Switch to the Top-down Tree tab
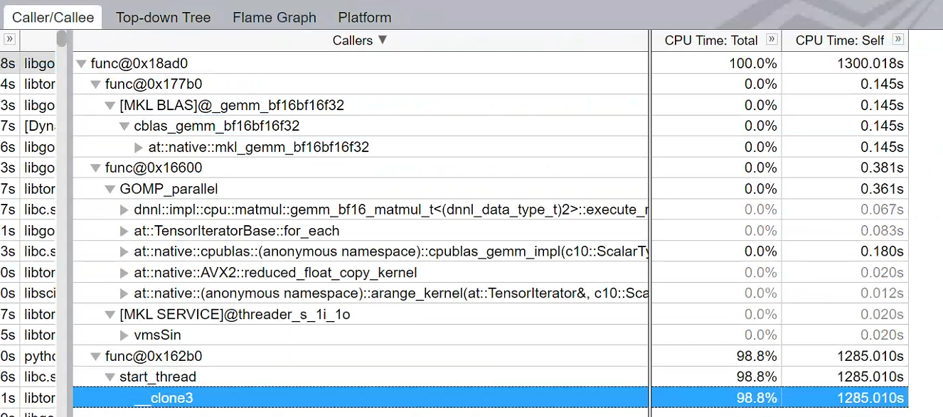 click(x=163, y=18)
